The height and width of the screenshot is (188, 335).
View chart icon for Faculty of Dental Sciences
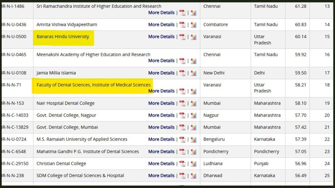[x=193, y=91]
